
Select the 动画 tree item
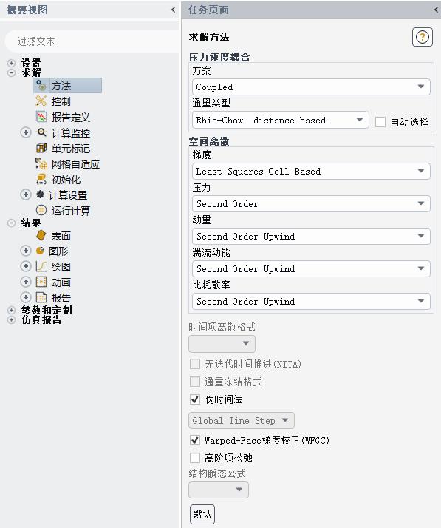[61, 282]
